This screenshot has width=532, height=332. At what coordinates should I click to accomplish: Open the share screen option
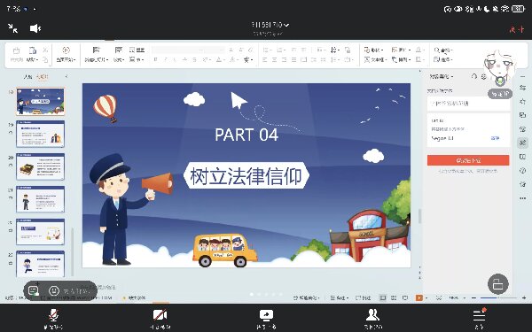266,319
